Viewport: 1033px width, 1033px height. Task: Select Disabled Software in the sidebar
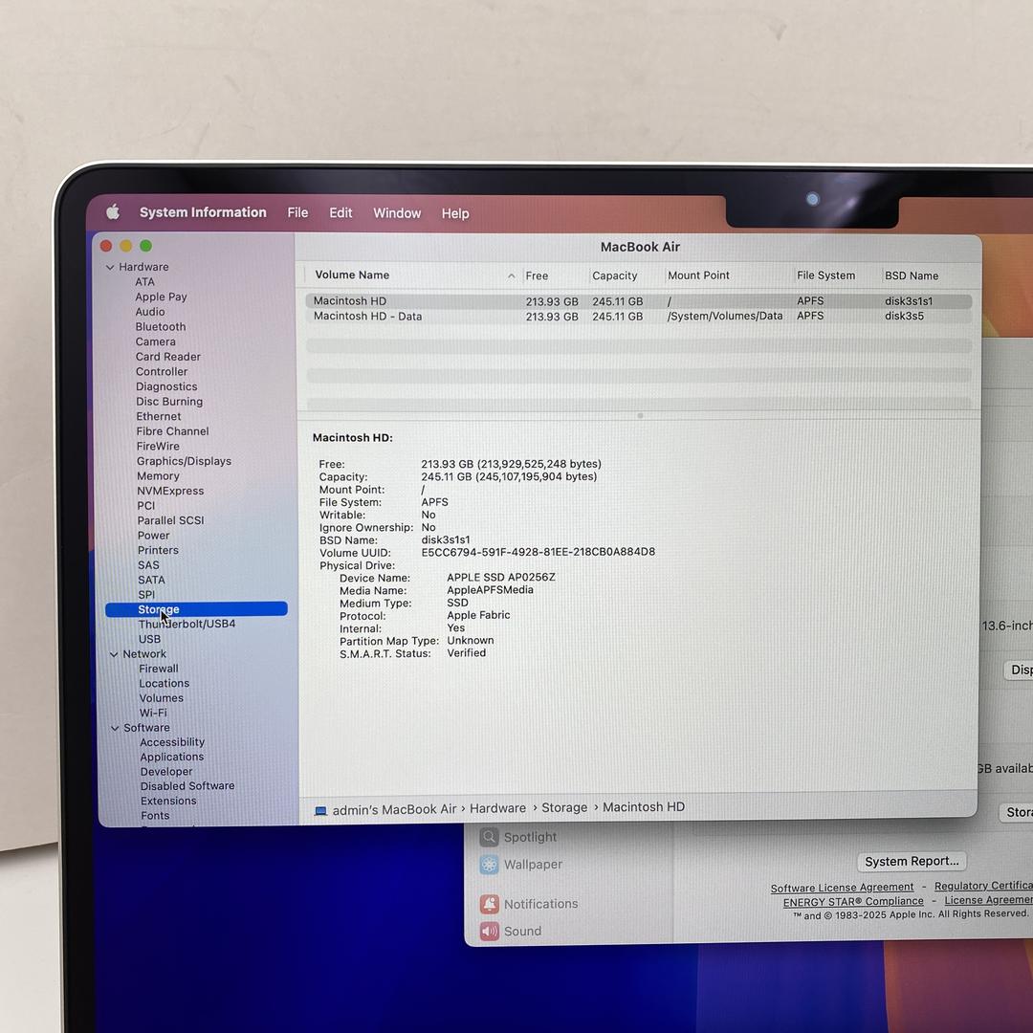coord(187,786)
